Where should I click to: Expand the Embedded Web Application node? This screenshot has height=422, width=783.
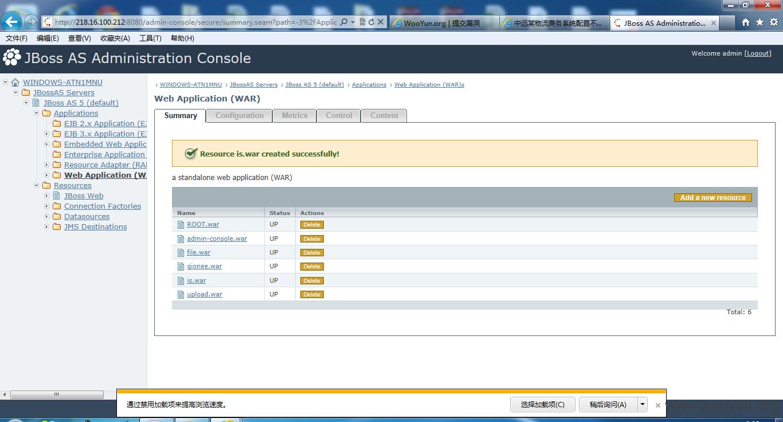[x=47, y=144]
